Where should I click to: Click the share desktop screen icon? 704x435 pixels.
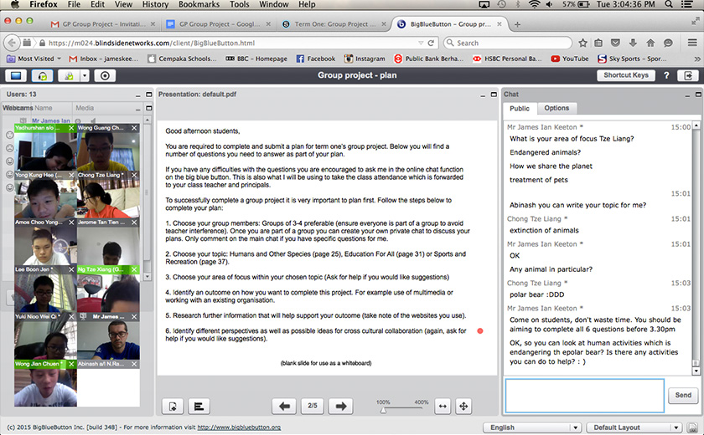17,76
